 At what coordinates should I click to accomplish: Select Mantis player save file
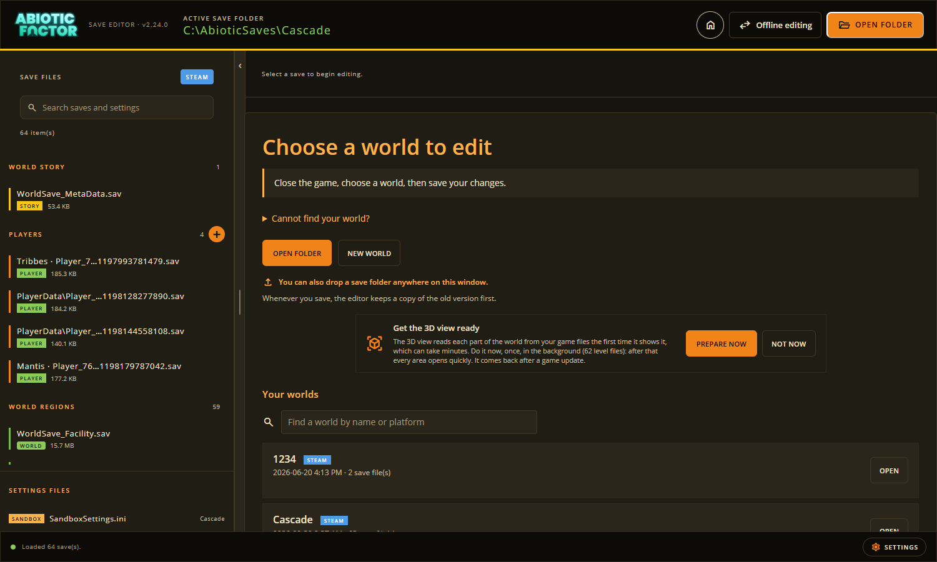(117, 372)
